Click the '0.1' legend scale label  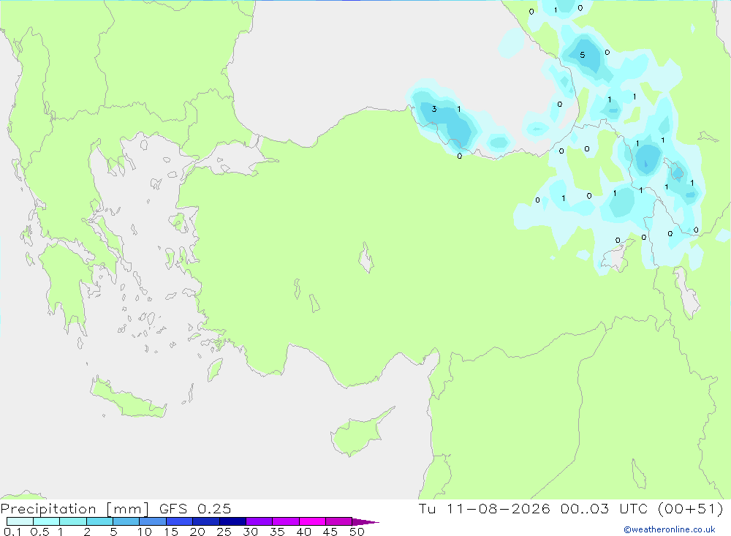(x=12, y=532)
